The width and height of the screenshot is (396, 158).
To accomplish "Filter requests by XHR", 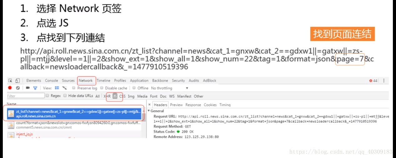I will [x=107, y=96].
